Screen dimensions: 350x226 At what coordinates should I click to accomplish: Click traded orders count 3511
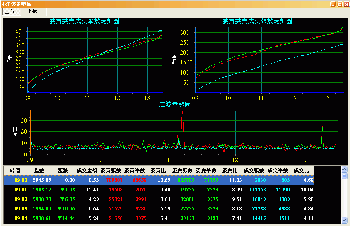coord(284,218)
